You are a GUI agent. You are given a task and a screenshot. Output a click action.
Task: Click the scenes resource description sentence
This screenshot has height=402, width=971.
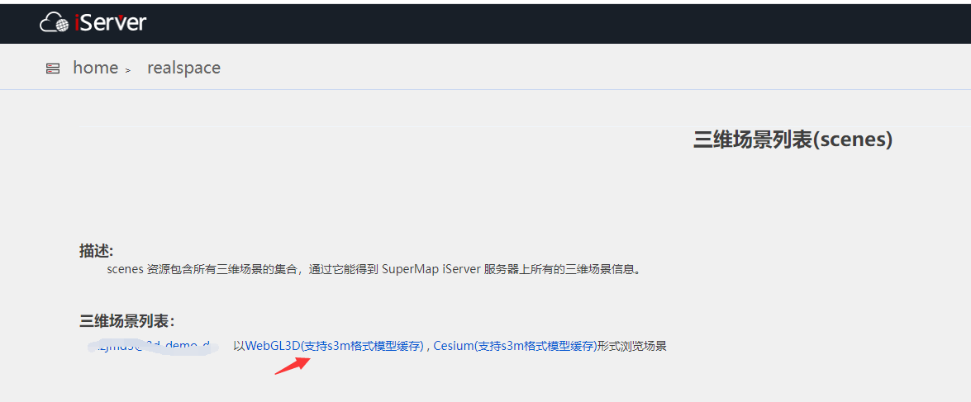pyautogui.click(x=373, y=269)
